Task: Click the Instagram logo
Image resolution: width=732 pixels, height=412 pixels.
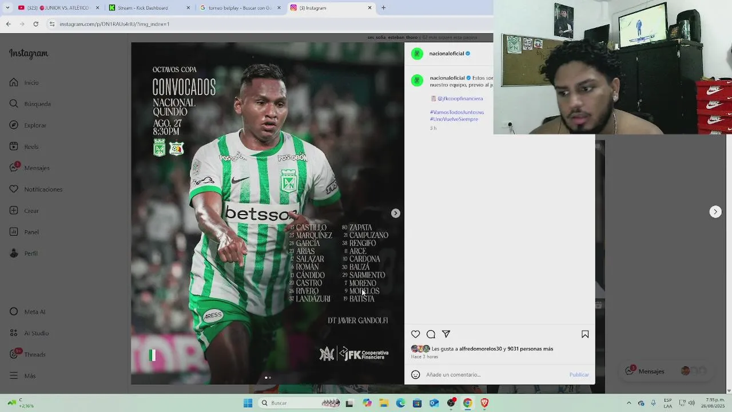Action: click(x=29, y=54)
